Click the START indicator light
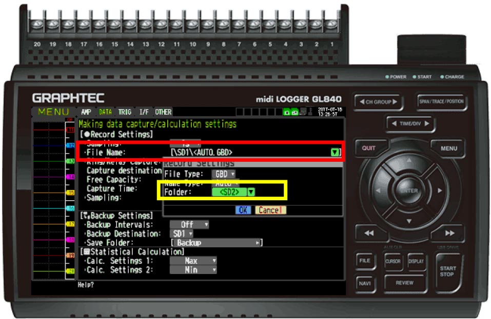The height and width of the screenshot is (319, 491). pos(415,77)
